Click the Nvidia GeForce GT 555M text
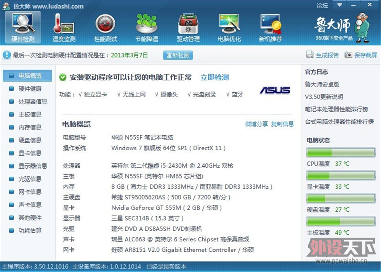 (x=166, y=208)
